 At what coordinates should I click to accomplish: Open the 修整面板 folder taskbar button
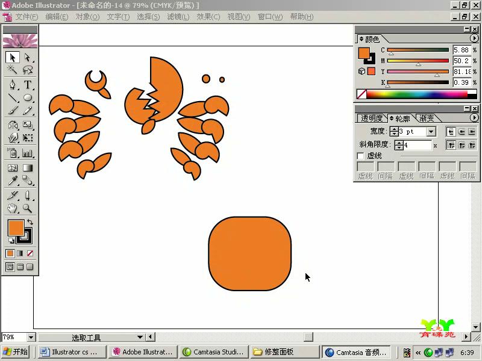[284, 352]
